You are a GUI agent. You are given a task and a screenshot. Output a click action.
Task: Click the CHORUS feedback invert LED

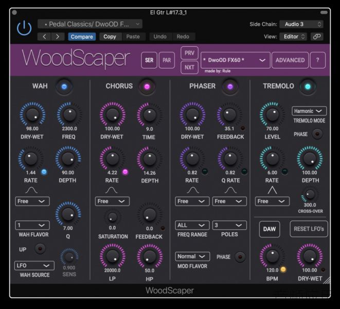pyautogui.click(x=163, y=228)
